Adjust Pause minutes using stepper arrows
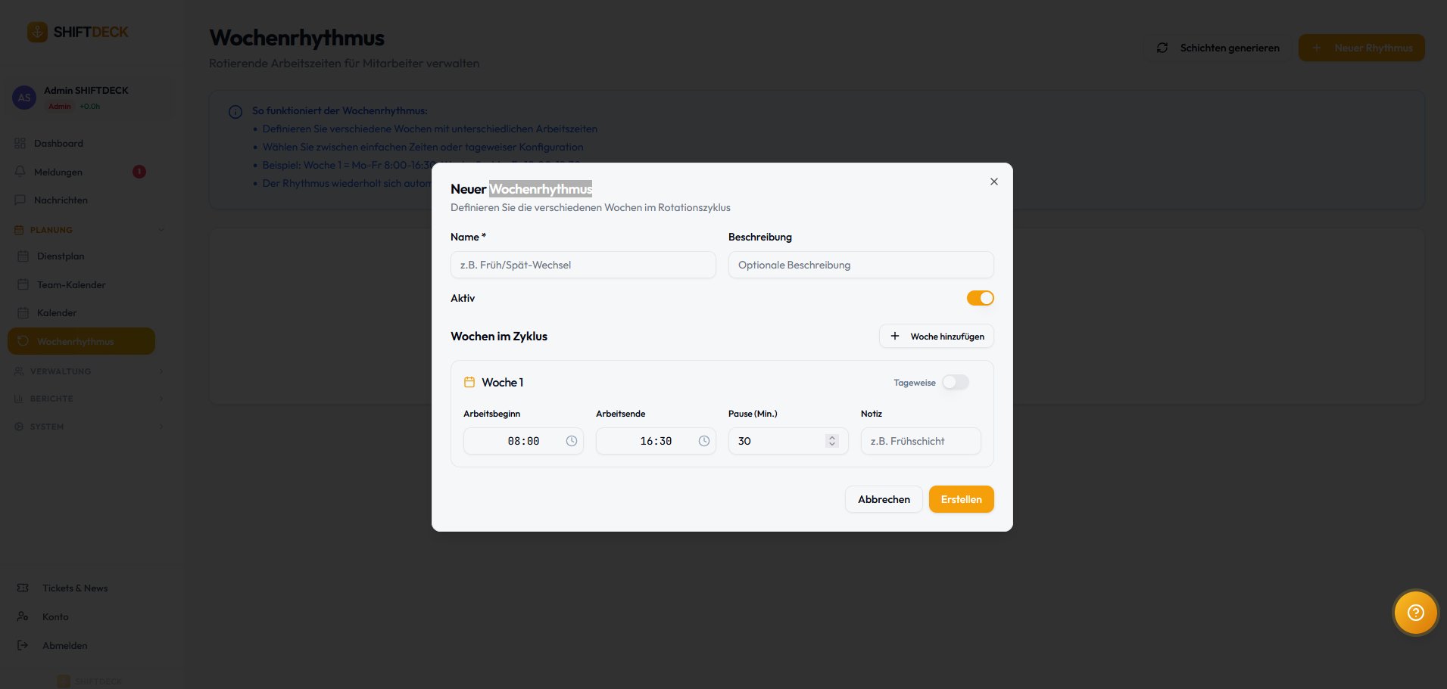 click(832, 441)
